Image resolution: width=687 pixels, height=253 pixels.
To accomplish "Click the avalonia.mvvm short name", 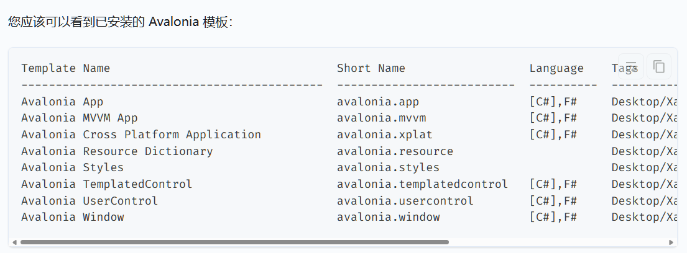I will pyautogui.click(x=381, y=118).
